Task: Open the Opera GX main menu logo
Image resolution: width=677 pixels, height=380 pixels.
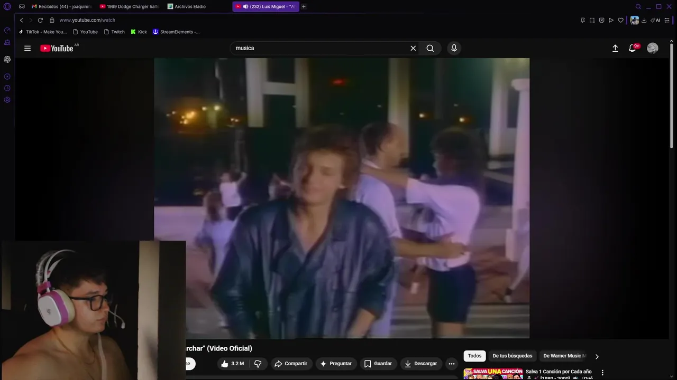Action: coord(7,6)
